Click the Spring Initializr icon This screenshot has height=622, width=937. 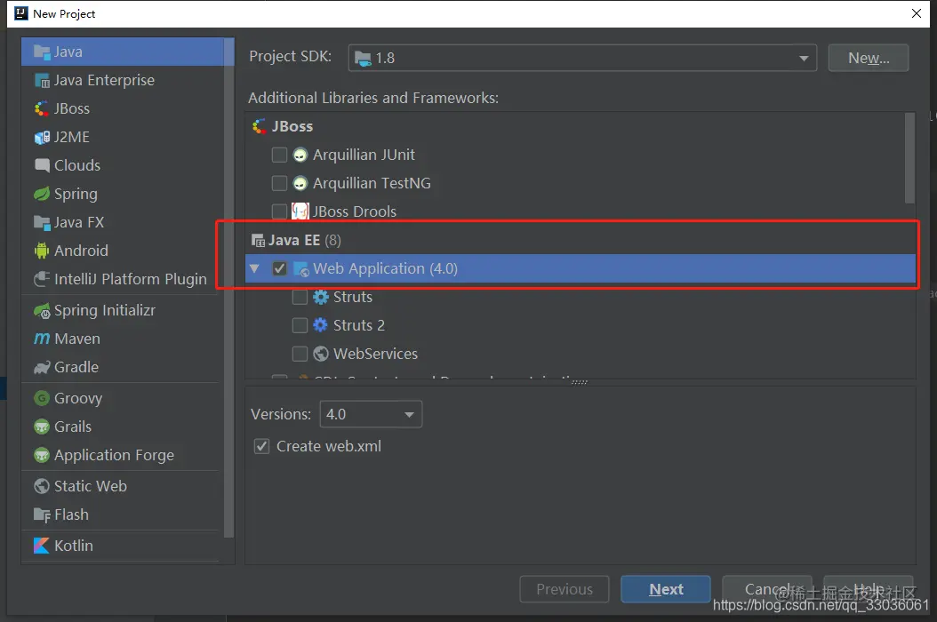(42, 311)
